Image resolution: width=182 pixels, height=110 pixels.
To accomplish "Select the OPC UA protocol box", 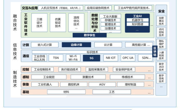I will pos(128,58).
